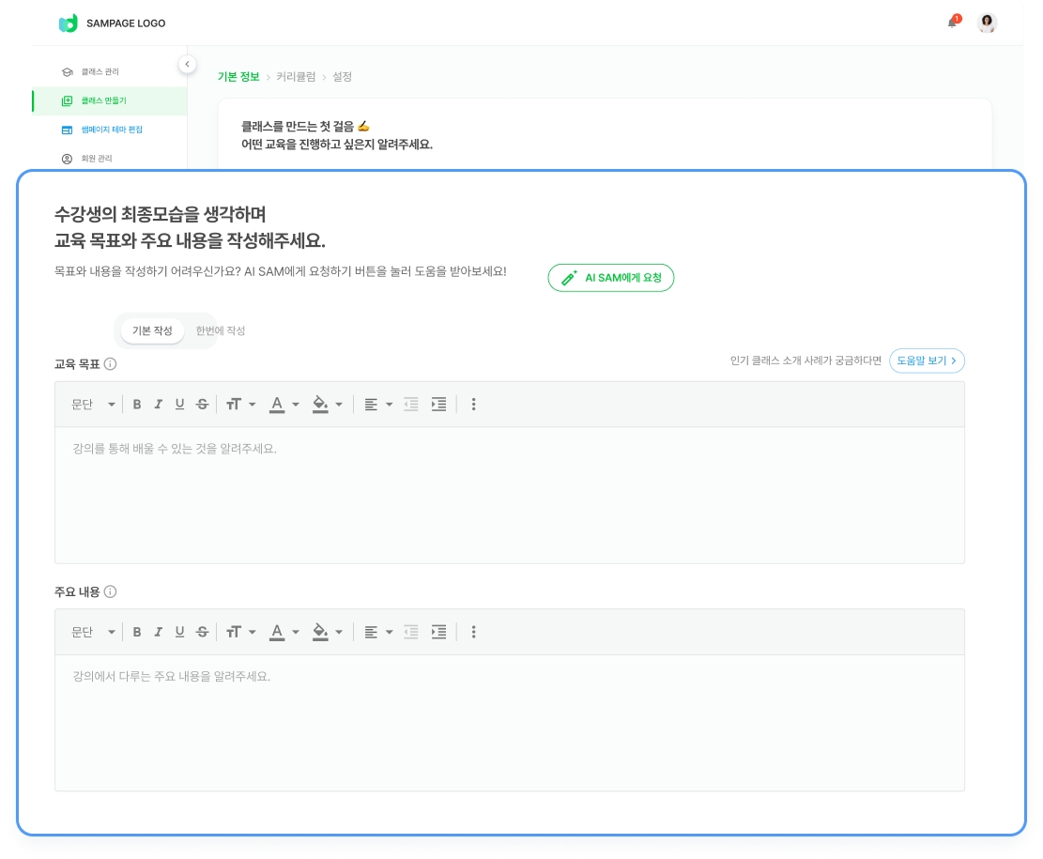Open text color picker in 교육 목표 editor
This screenshot has width=1043, height=859.
[284, 405]
